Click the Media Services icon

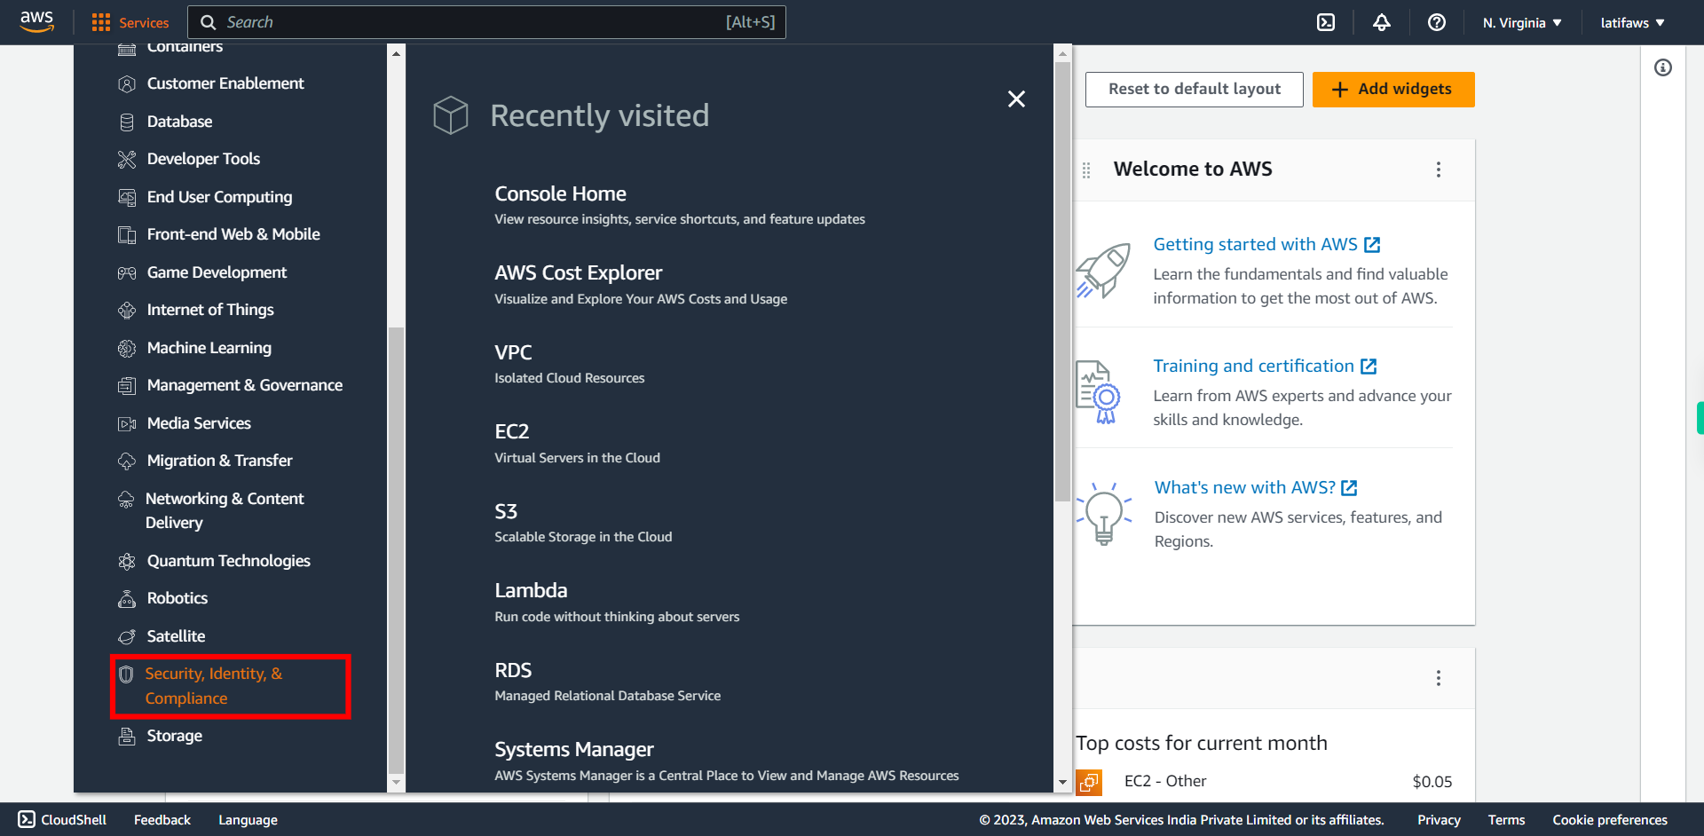[x=127, y=423]
